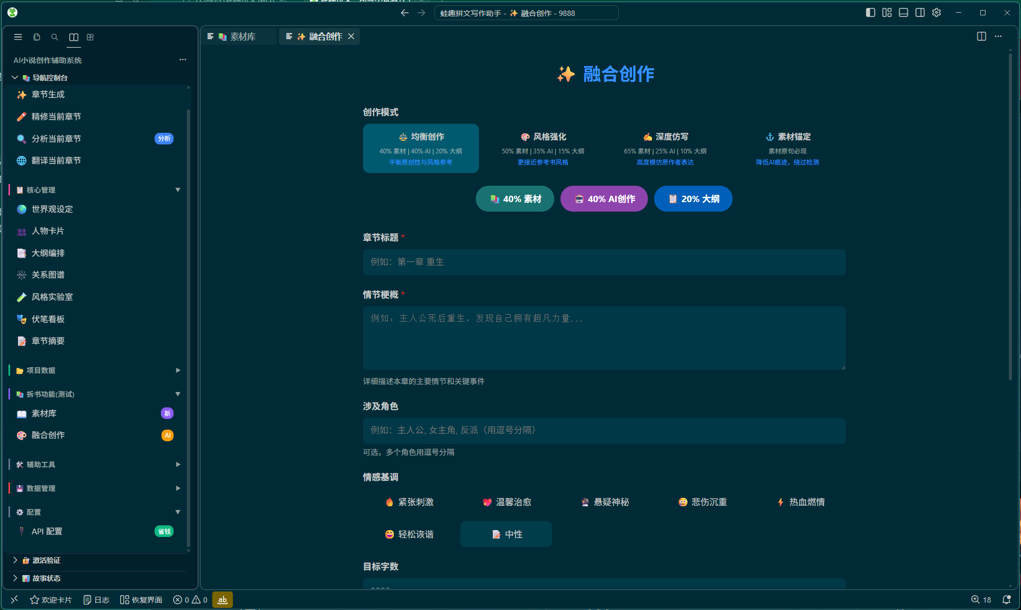This screenshot has height=610, width=1021.
Task: Expand the 辅助工具 group
Action: (x=95, y=465)
